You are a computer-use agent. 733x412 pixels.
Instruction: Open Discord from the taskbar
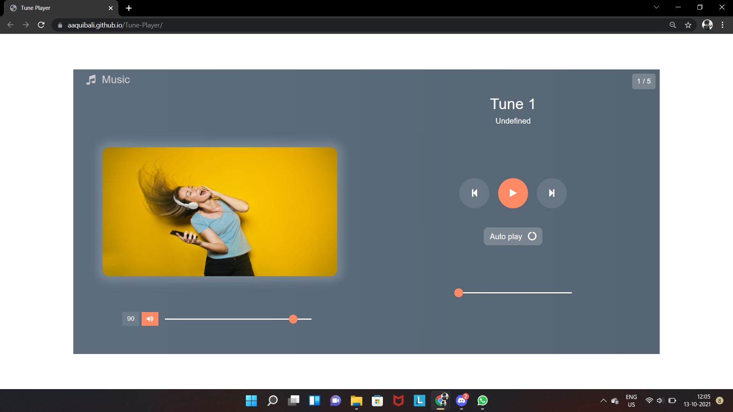pos(462,401)
